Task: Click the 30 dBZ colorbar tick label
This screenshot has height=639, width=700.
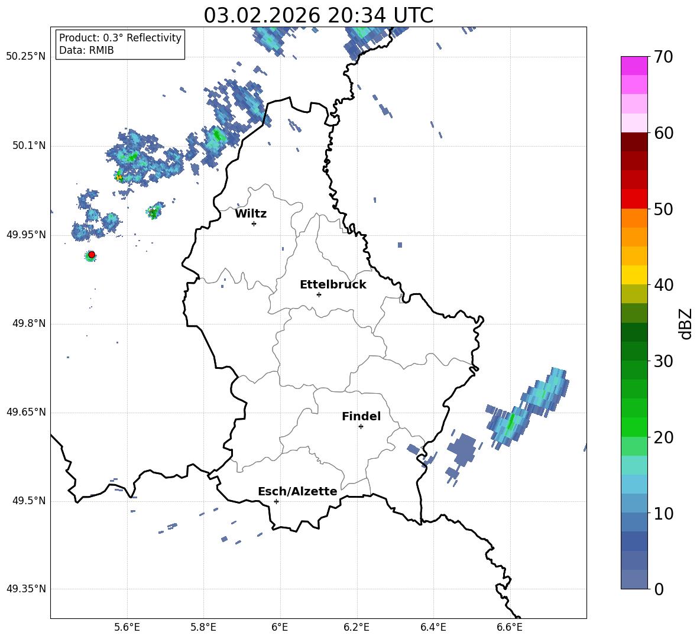Action: [663, 361]
